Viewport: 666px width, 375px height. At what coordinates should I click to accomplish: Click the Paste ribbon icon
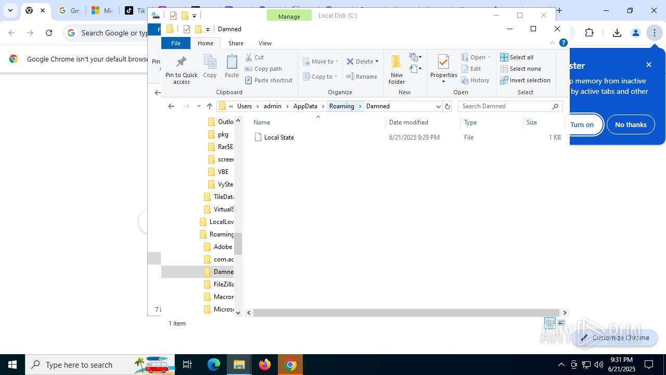[x=232, y=67]
